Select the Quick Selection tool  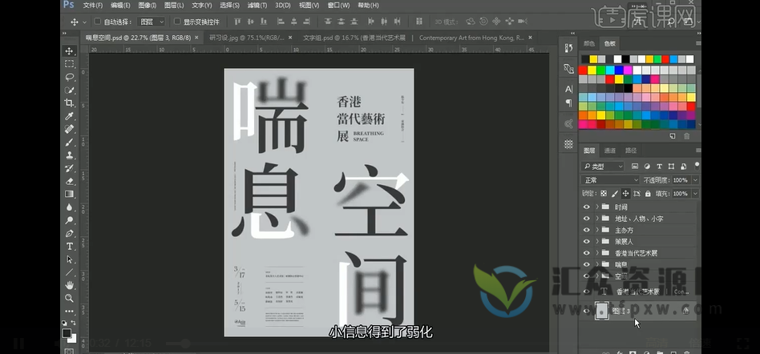[x=69, y=90]
